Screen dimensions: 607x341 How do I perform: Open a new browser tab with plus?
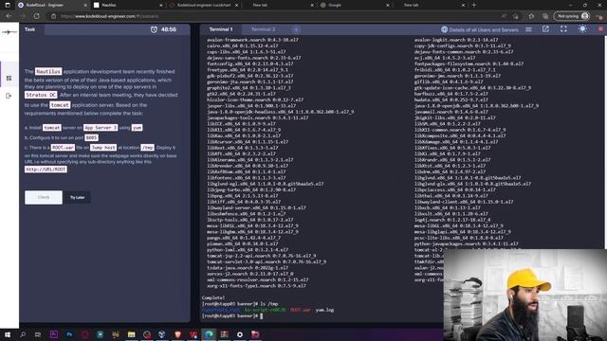click(x=474, y=5)
